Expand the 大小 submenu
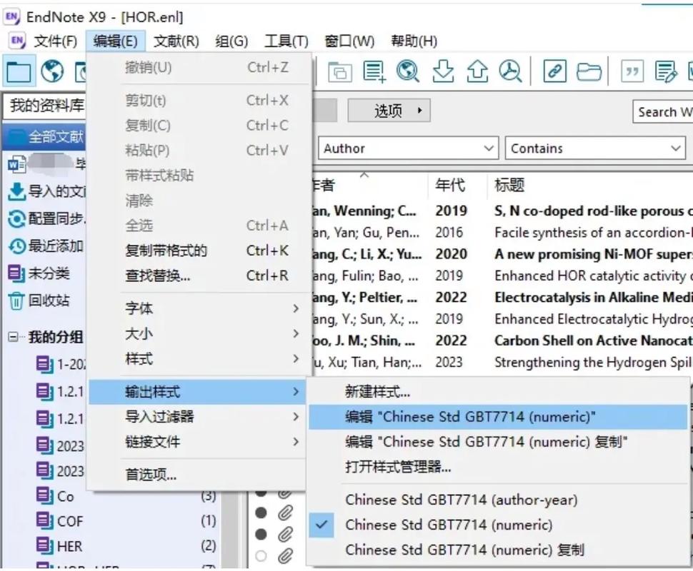The image size is (693, 571). click(197, 333)
